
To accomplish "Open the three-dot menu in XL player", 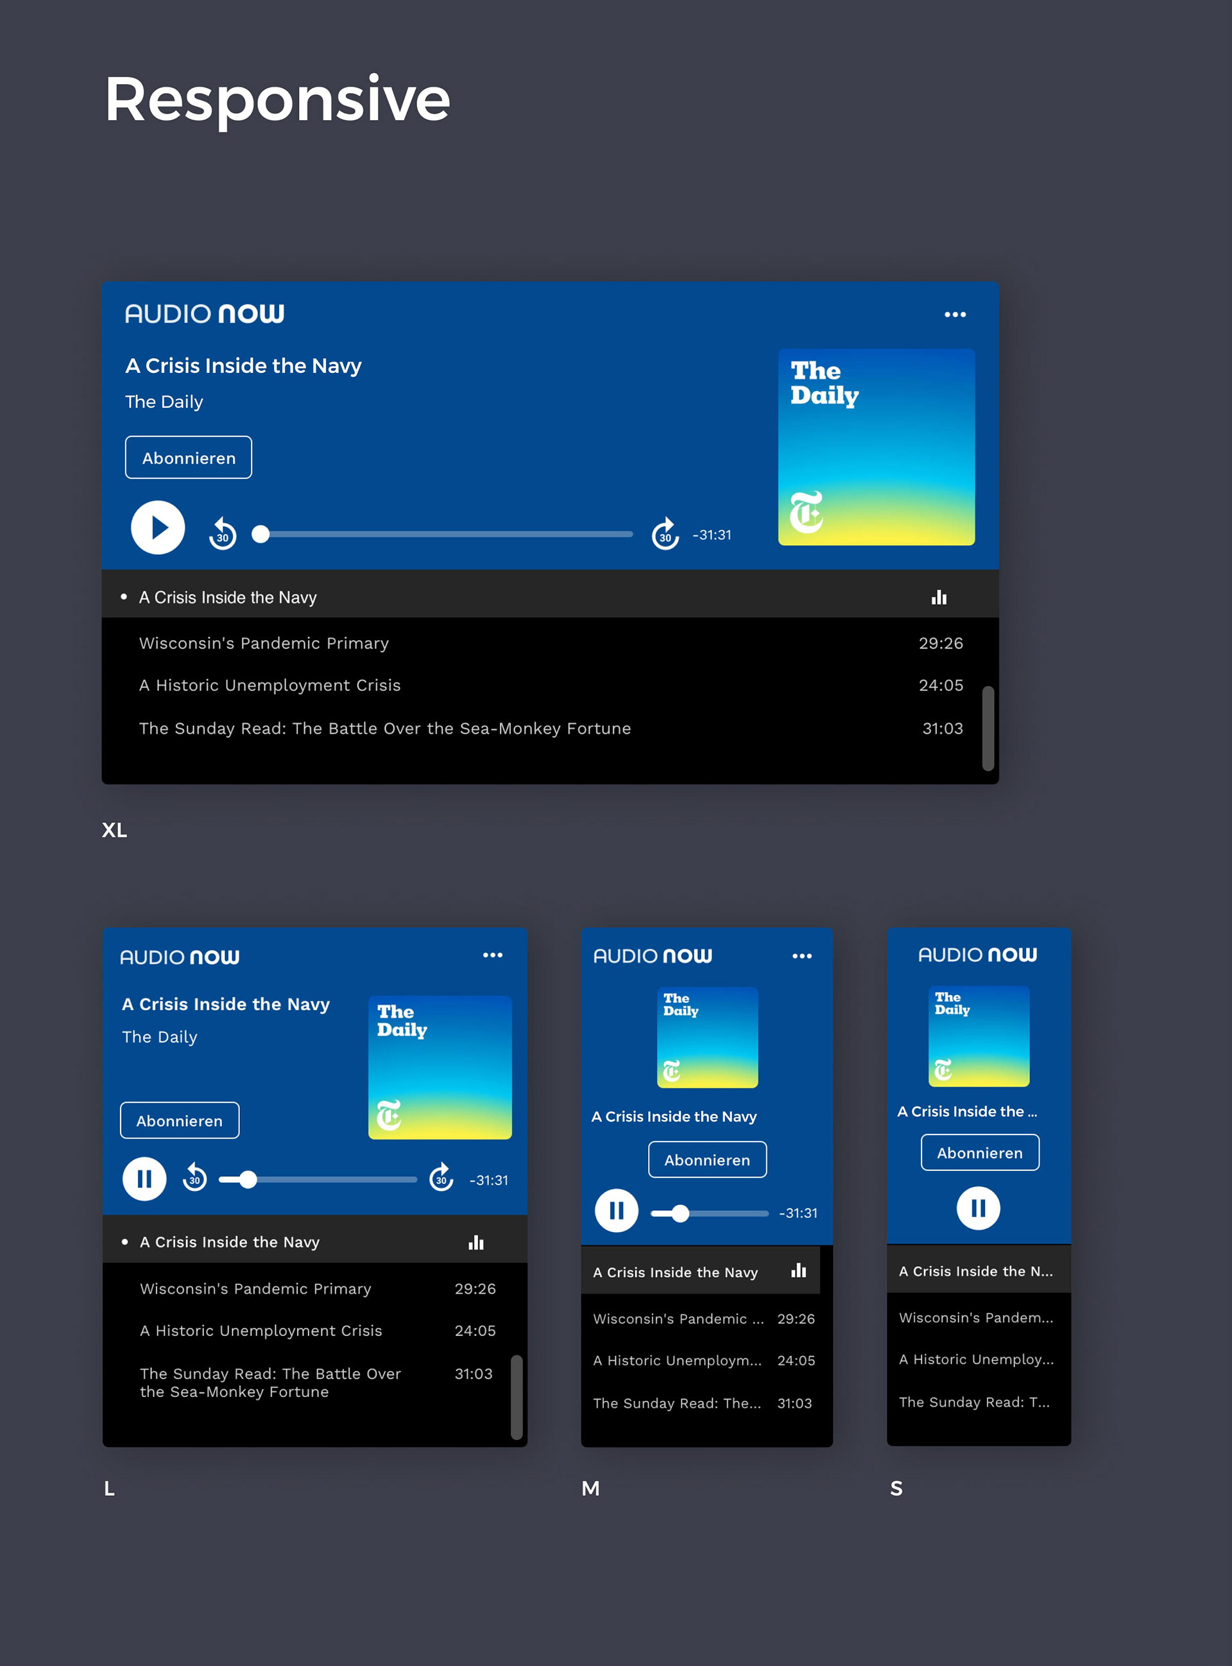I will 955,315.
